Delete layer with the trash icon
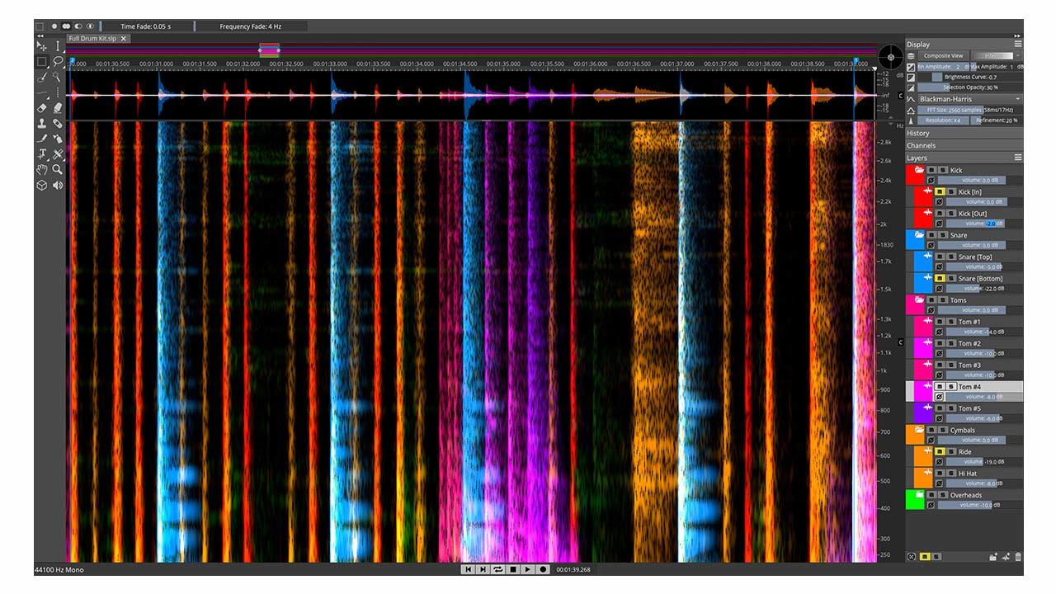This screenshot has height=594, width=1056. (x=1018, y=557)
